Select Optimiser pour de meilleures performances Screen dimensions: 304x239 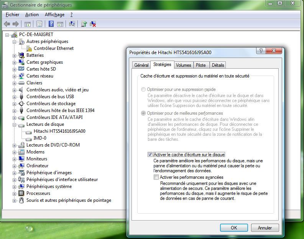tap(143, 113)
